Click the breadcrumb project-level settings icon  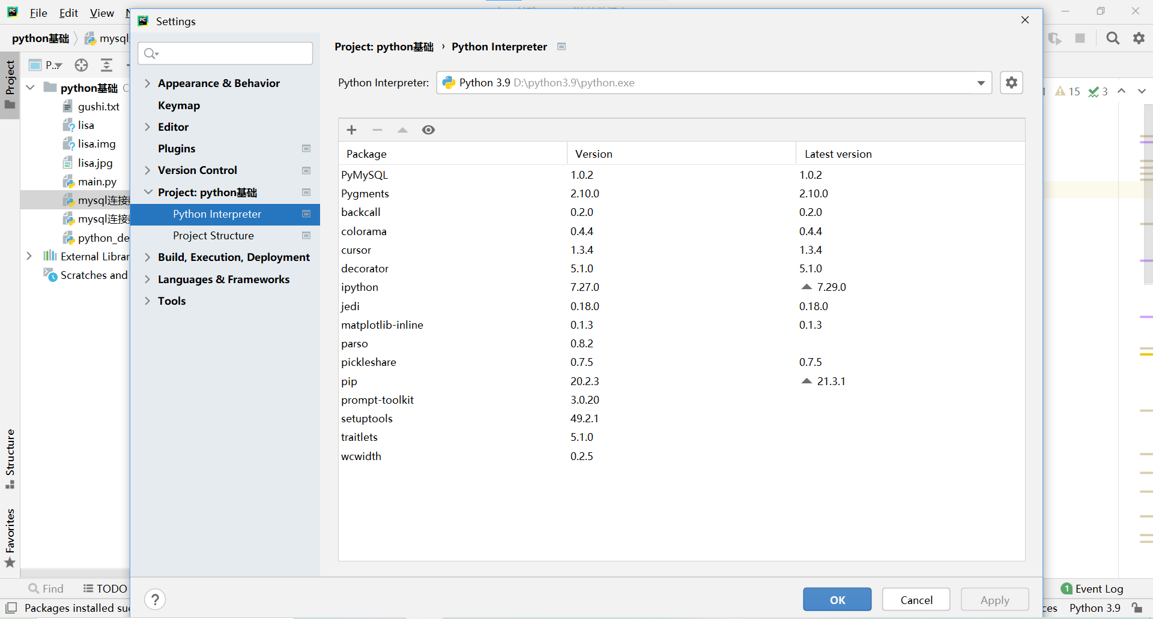pos(561,47)
